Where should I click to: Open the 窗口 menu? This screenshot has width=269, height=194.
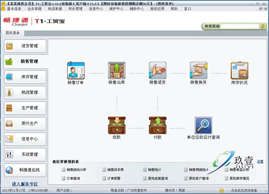[188, 9]
